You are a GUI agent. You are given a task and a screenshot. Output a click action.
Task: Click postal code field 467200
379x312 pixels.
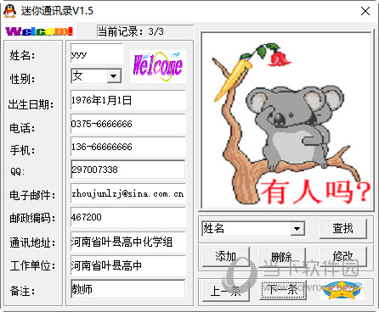coord(128,217)
